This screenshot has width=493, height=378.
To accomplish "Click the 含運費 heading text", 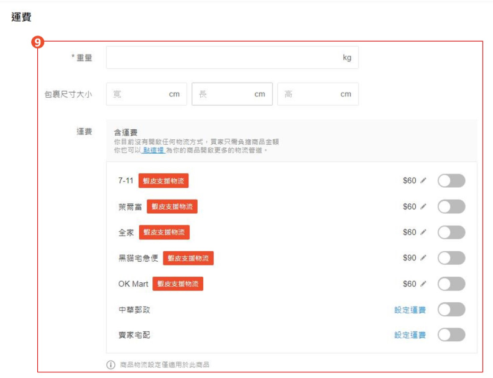I will coord(126,132).
